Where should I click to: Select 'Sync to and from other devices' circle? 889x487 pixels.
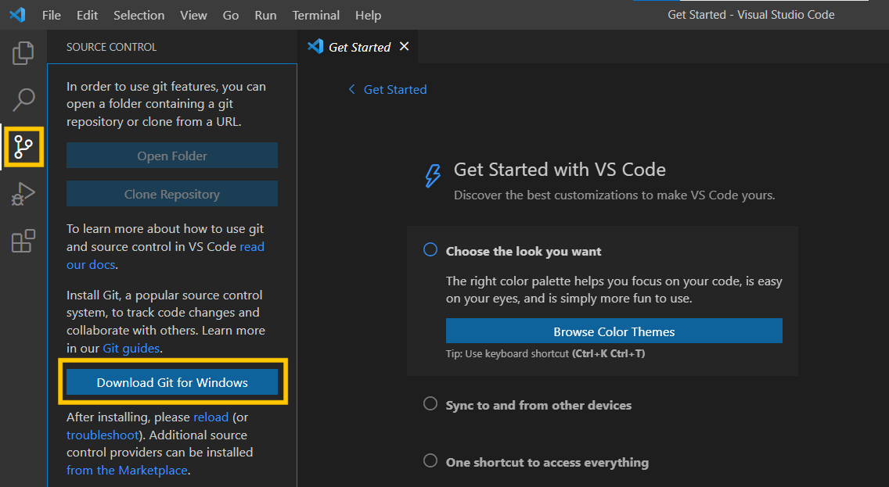pyautogui.click(x=430, y=404)
